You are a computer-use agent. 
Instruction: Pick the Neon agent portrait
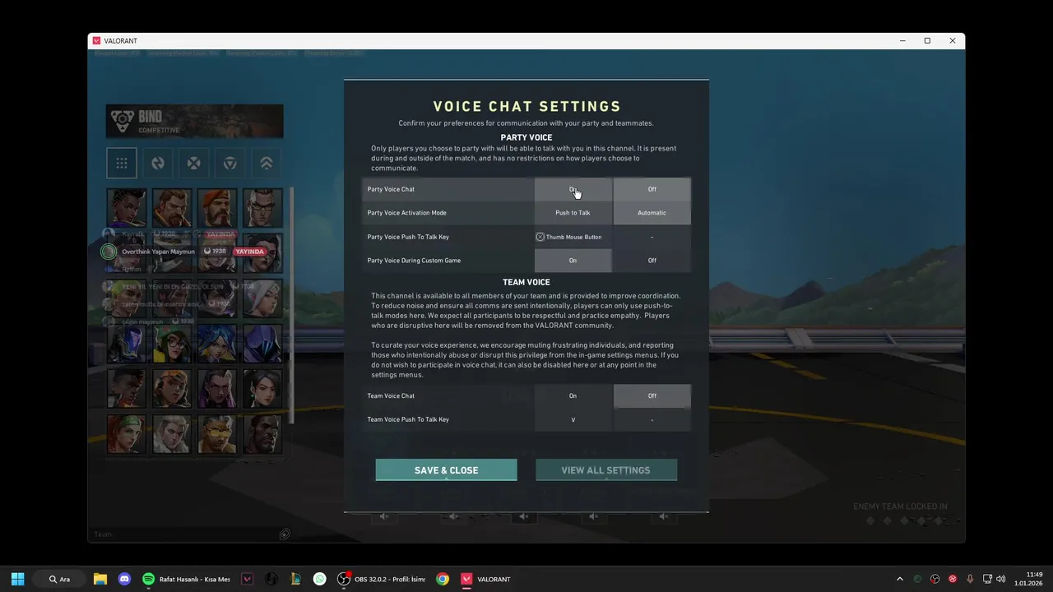coord(217,344)
